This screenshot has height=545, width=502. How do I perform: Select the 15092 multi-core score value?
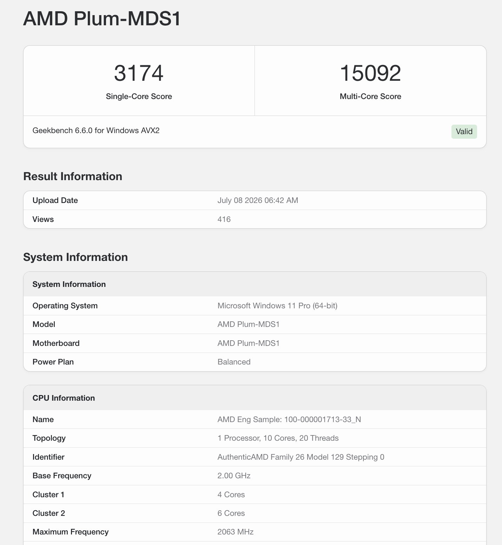click(370, 73)
